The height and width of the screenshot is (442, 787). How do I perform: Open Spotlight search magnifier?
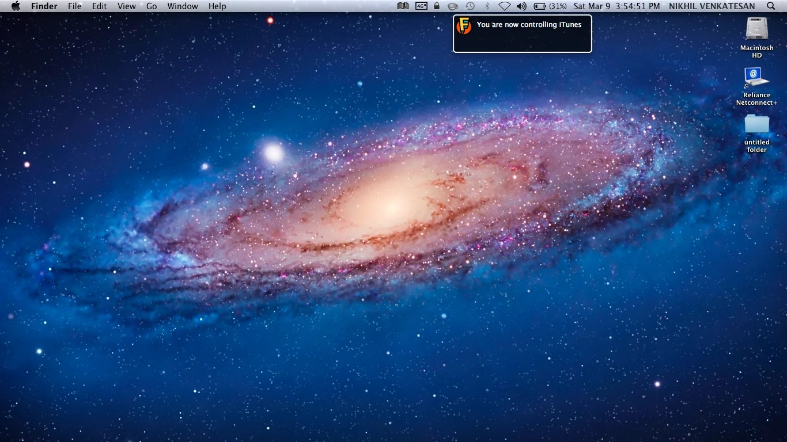coord(771,6)
